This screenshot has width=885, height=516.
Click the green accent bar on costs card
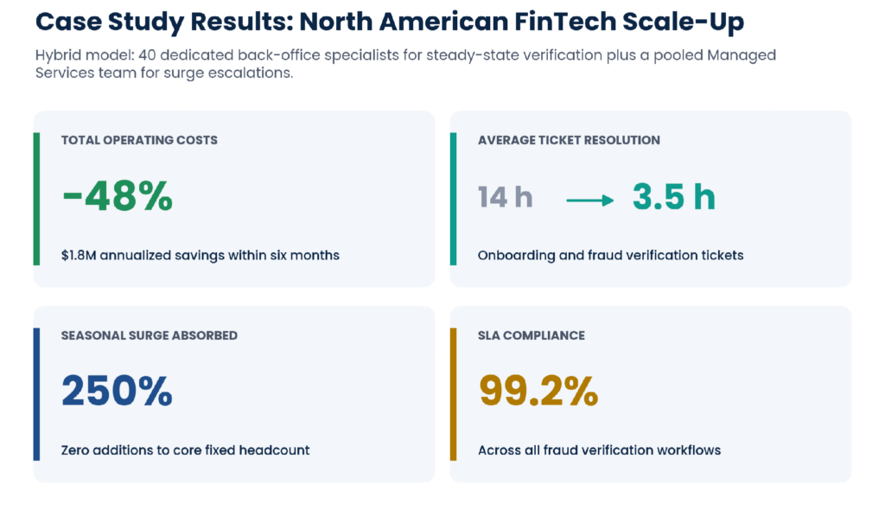36,199
